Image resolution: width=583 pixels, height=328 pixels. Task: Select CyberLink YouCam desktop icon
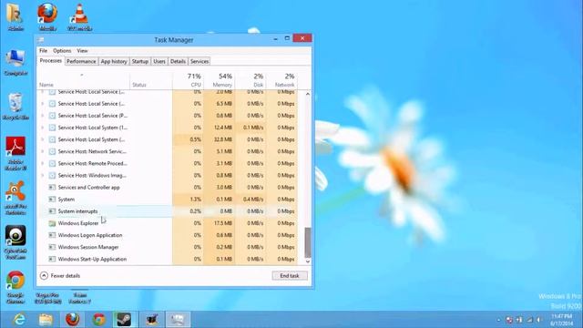(15, 242)
